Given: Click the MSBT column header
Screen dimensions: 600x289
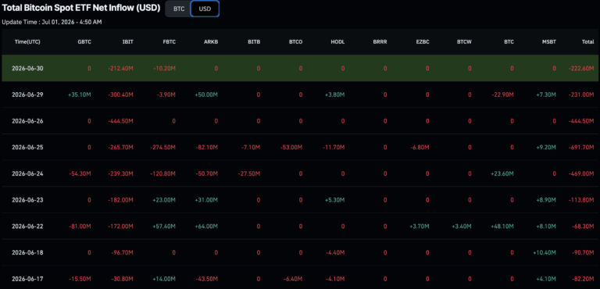Looking at the screenshot, I should click(x=548, y=42).
